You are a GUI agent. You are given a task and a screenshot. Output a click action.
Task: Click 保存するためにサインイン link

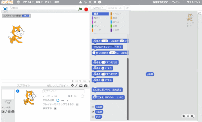166,2
